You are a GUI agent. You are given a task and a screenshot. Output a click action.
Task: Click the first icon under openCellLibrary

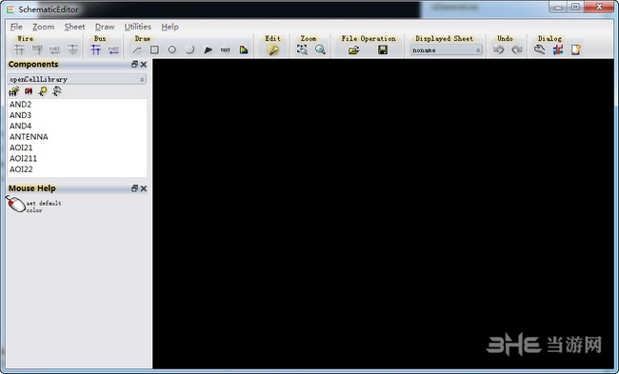pos(14,91)
